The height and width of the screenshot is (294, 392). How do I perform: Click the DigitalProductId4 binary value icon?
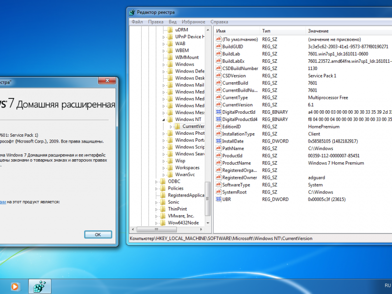[219, 119]
